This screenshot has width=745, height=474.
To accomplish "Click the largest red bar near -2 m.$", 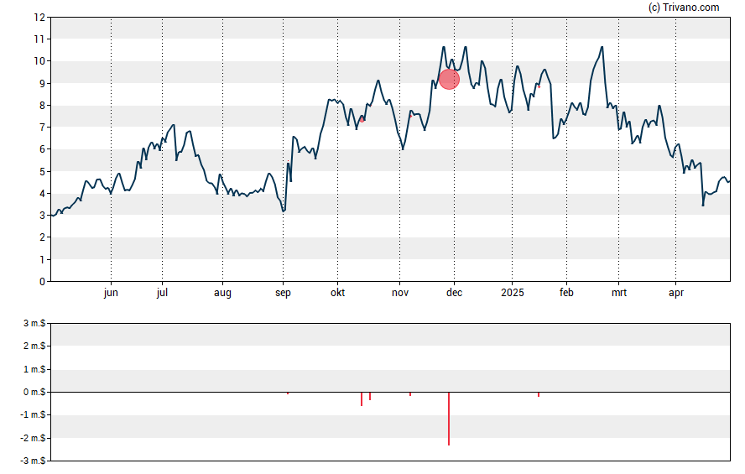I will pos(449,419).
